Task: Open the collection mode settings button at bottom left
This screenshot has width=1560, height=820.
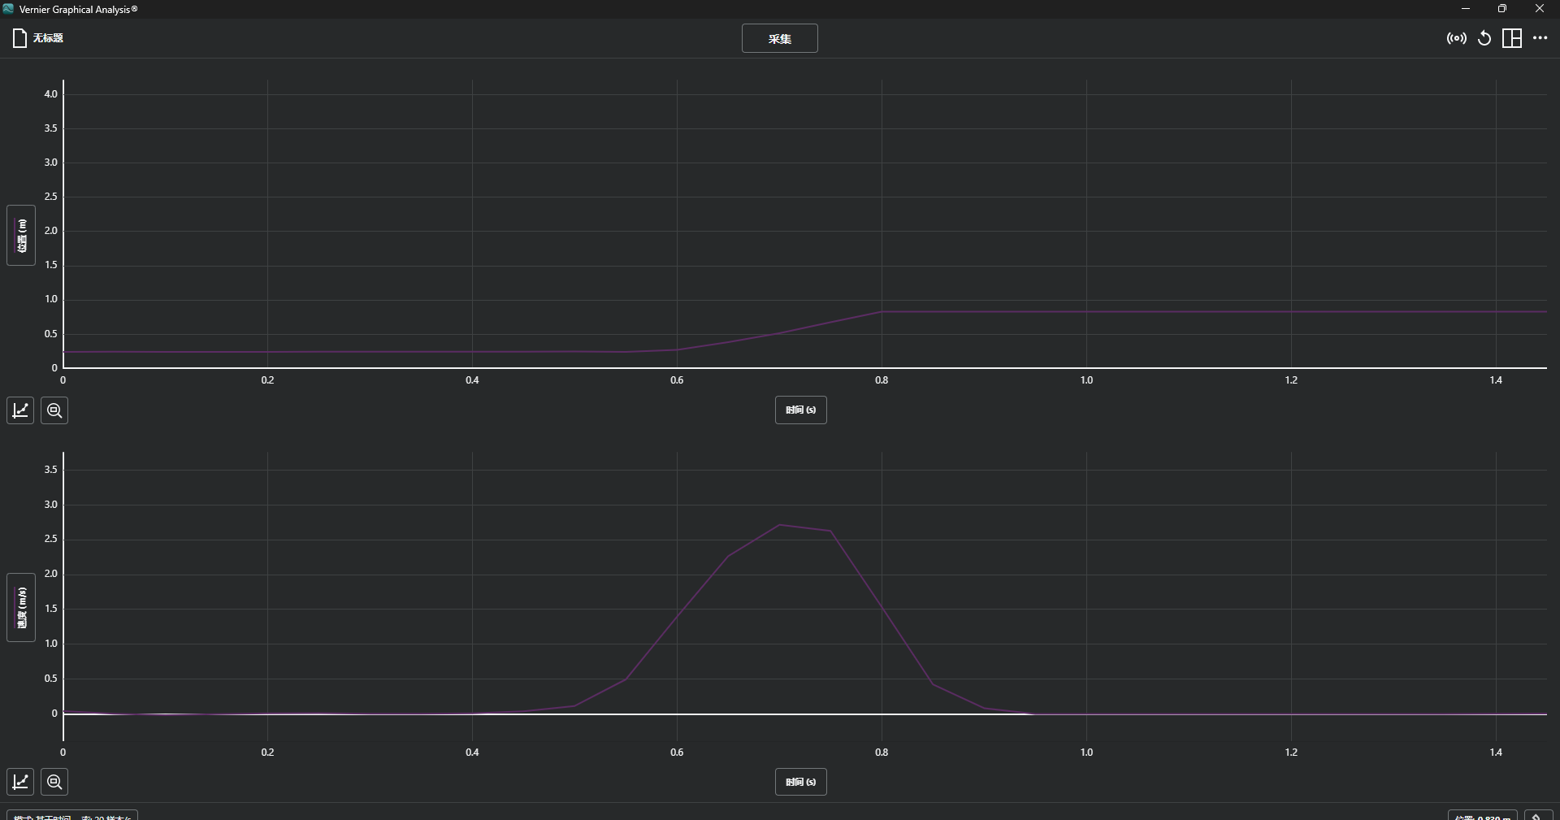Action: point(72,815)
